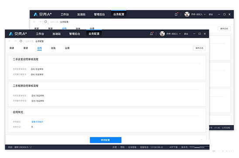Click 操作日志 button in the front window
Image resolution: width=239 pixels, height=158 pixels.
pyautogui.click(x=199, y=48)
